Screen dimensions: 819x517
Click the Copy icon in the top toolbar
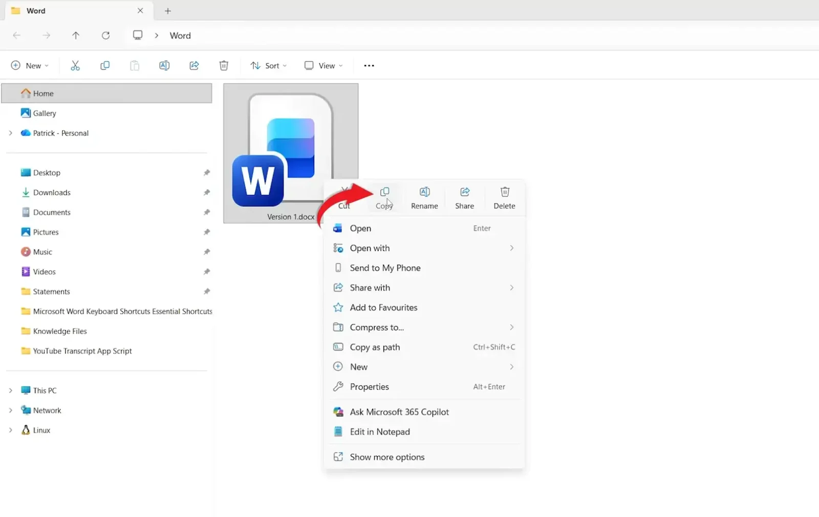tap(105, 66)
